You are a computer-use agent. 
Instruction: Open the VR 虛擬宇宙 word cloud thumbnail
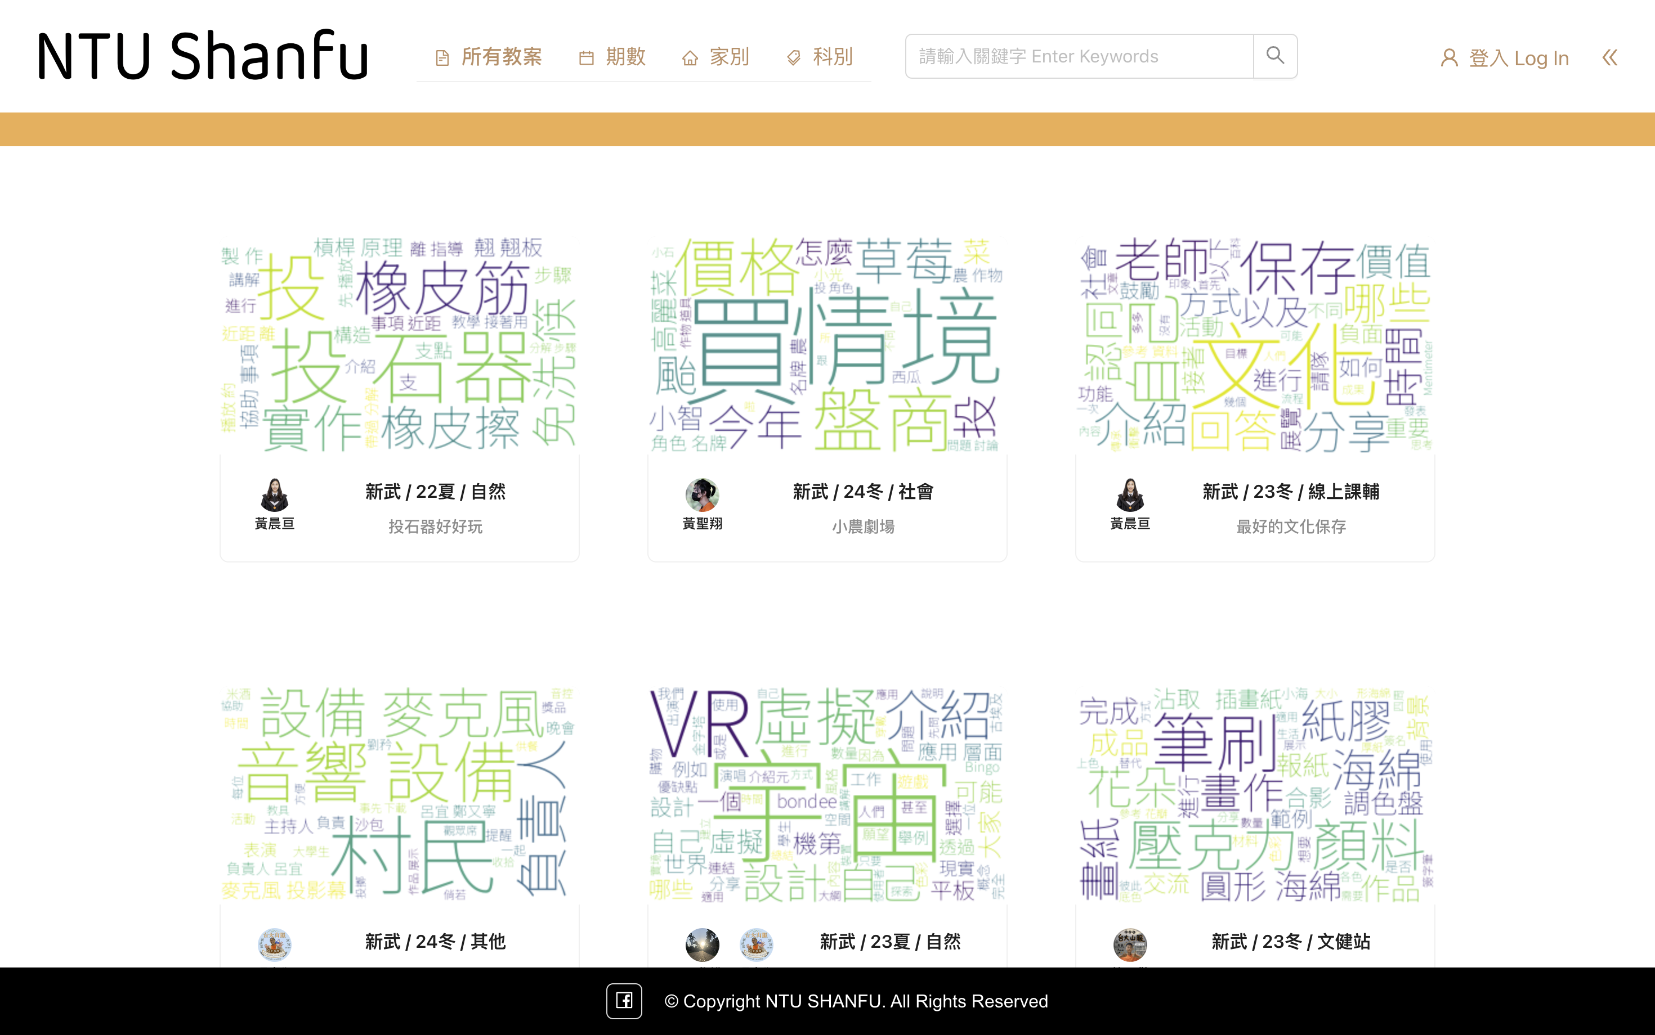click(x=827, y=795)
